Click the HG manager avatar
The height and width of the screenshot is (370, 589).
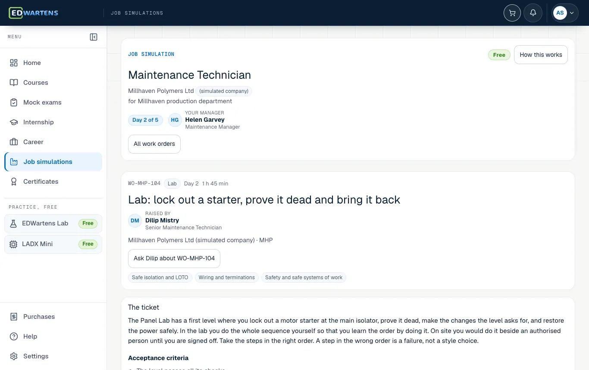[175, 120]
